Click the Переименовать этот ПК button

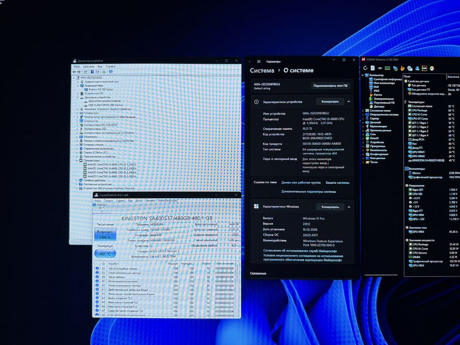(x=330, y=86)
